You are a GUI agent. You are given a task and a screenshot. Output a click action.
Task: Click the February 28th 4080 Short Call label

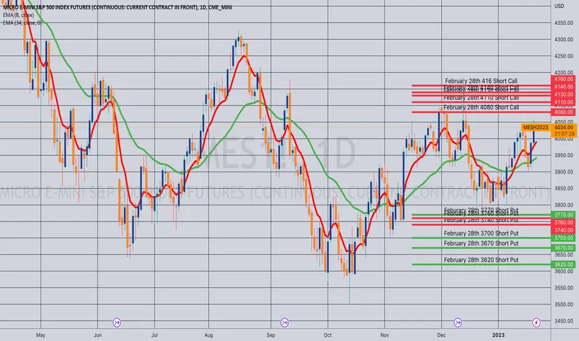481,107
